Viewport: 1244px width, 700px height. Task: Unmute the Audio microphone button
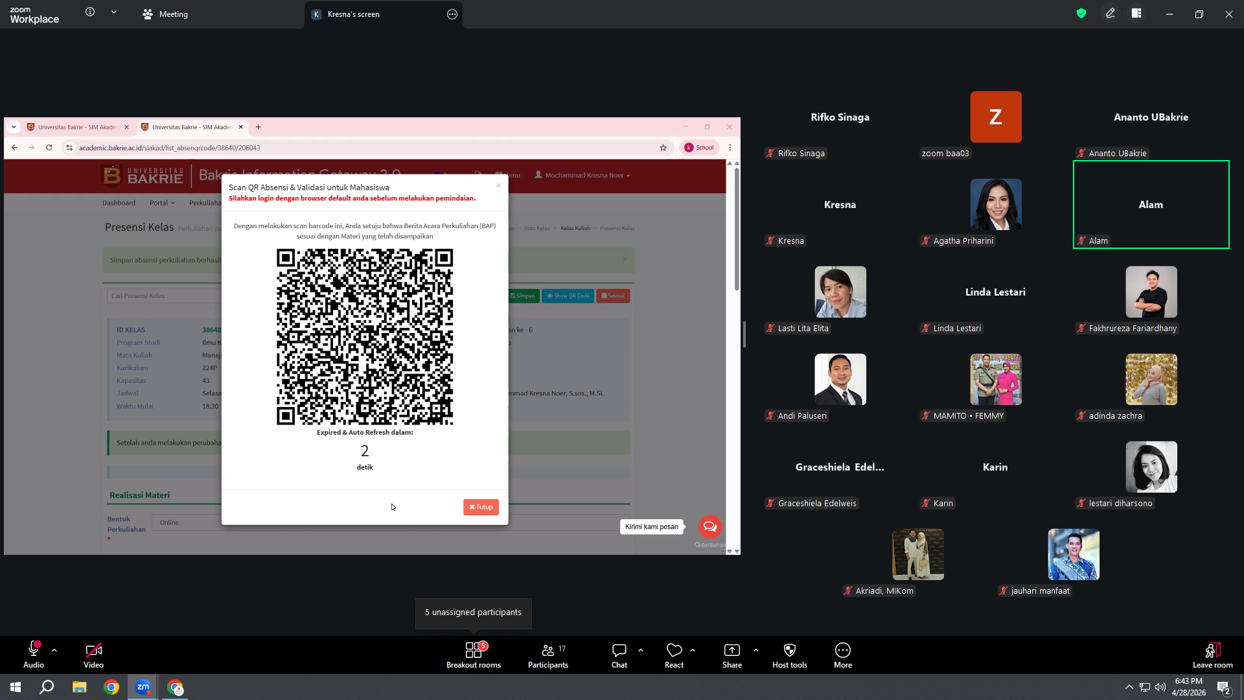coord(34,655)
